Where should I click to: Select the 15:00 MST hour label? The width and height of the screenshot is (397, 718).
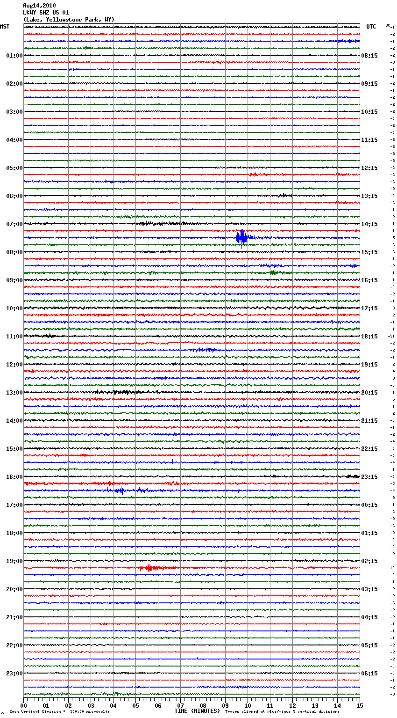(14, 449)
